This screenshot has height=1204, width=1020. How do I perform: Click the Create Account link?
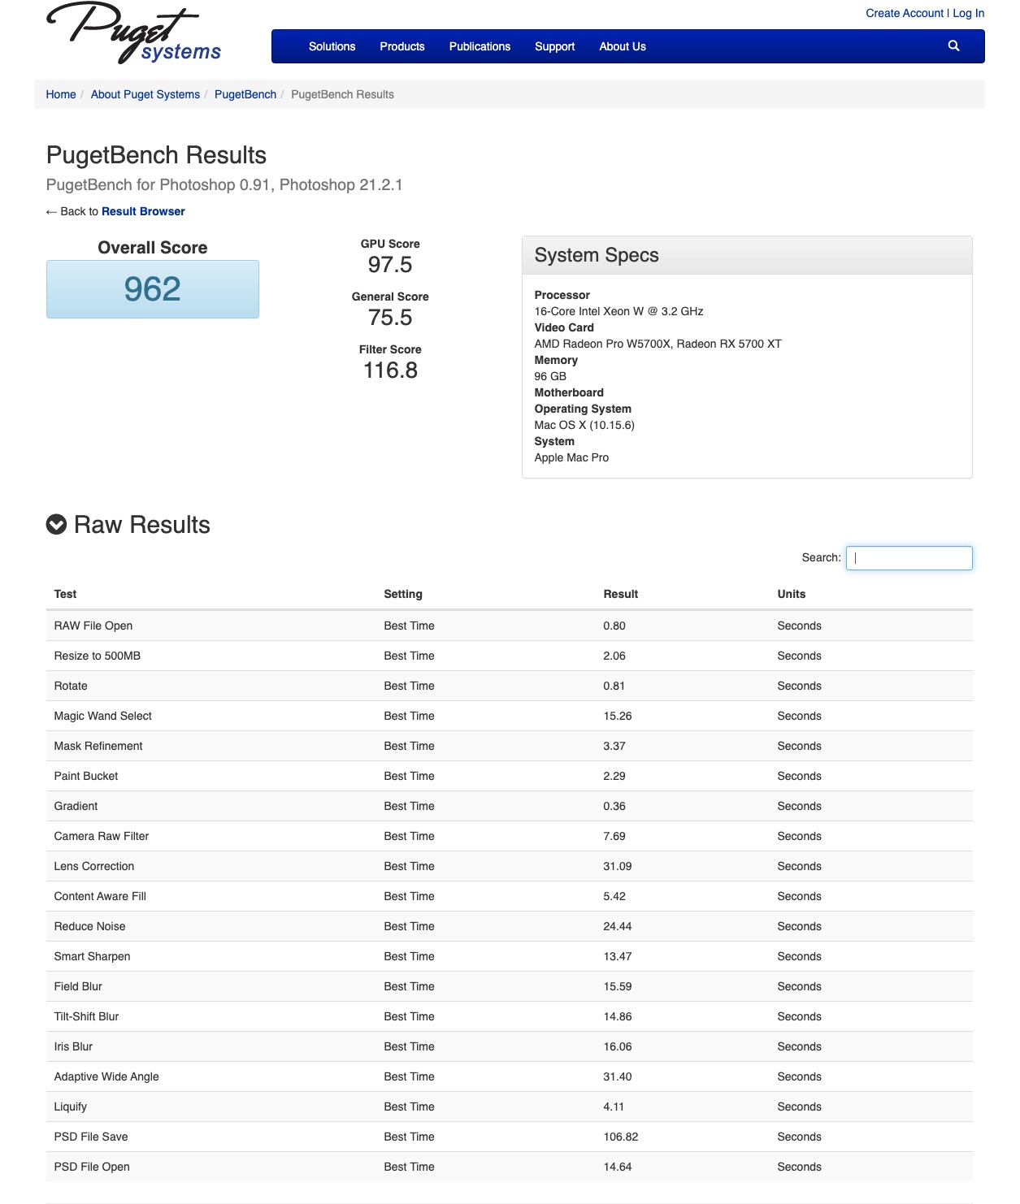tap(905, 13)
